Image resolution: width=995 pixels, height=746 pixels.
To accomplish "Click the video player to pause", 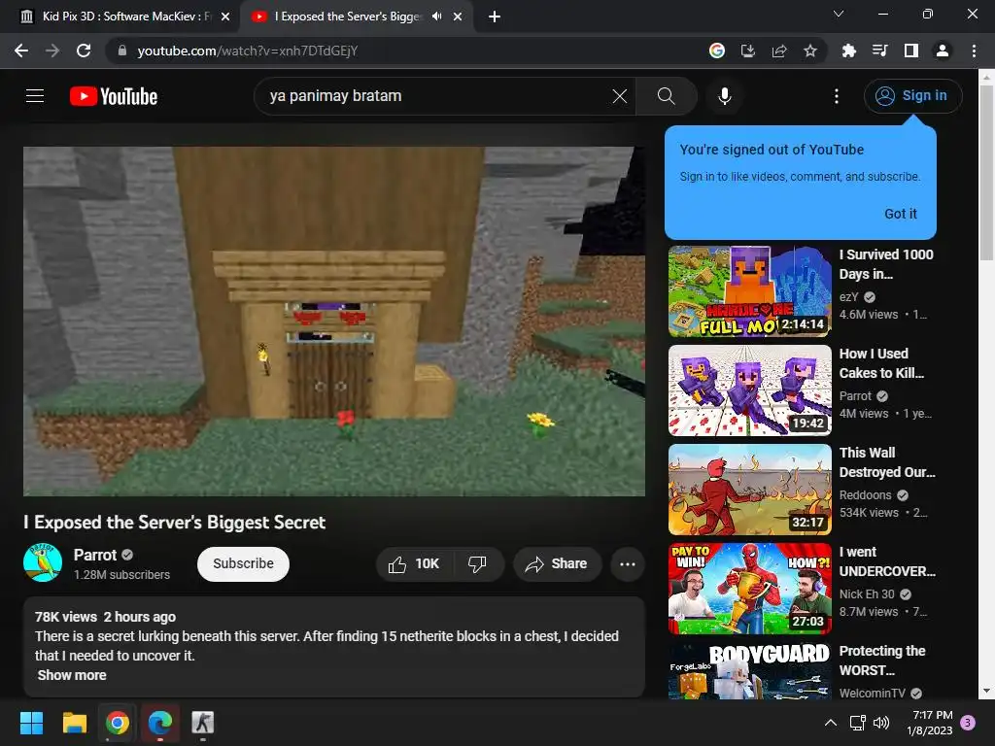I will point(334,322).
